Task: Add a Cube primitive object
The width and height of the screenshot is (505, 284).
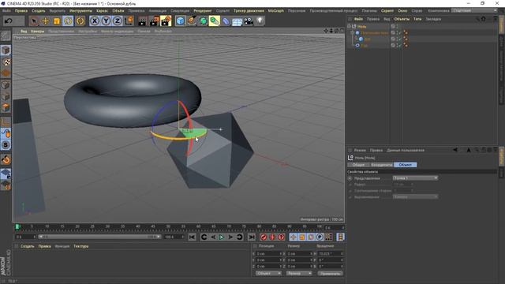Action: [x=181, y=21]
